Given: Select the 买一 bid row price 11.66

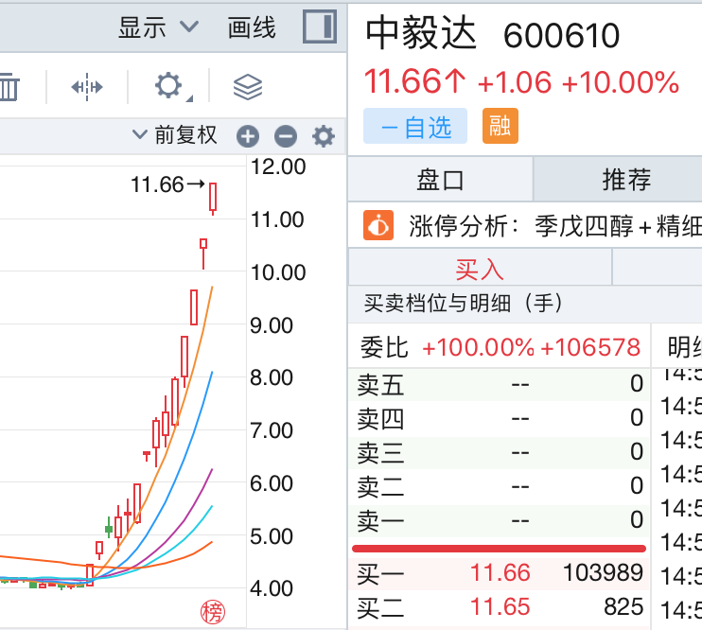Looking at the screenshot, I should pos(500,573).
